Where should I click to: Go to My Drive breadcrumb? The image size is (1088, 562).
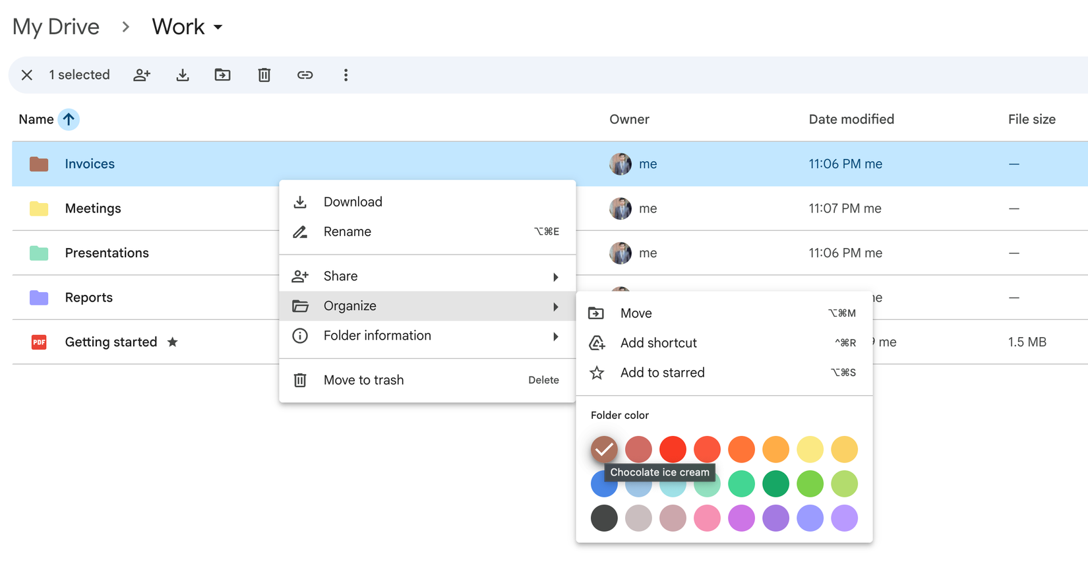click(56, 27)
